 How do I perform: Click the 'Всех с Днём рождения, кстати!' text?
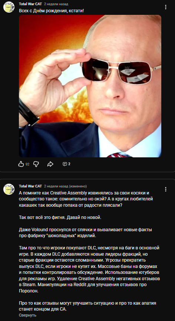coord(51,10)
